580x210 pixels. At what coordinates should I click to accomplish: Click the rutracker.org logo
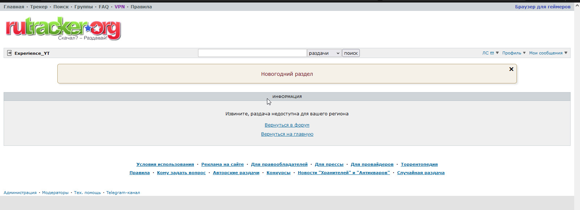[x=63, y=28]
